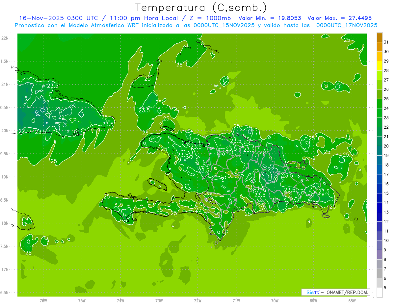Click gray swatch between 6 and 7
395x305 pixels.
(x=380, y=273)
